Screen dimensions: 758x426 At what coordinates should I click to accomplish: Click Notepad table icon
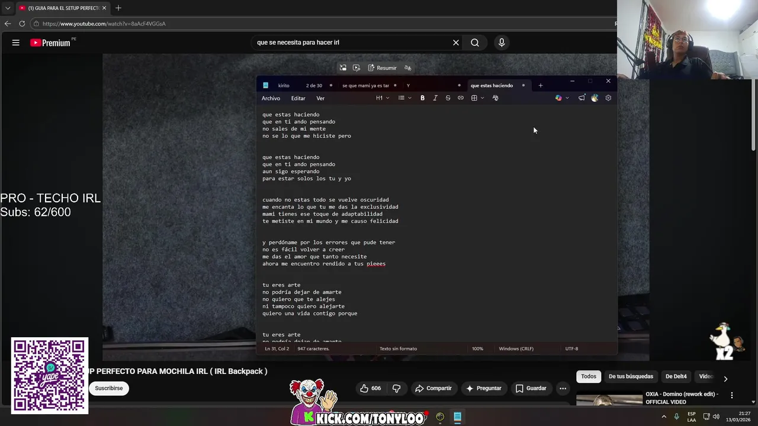474,98
